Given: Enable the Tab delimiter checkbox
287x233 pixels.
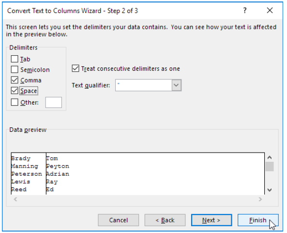Looking at the screenshot, I should (x=15, y=59).
